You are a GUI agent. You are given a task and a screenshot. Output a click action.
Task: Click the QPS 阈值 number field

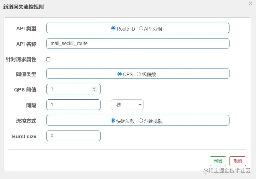point(73,89)
